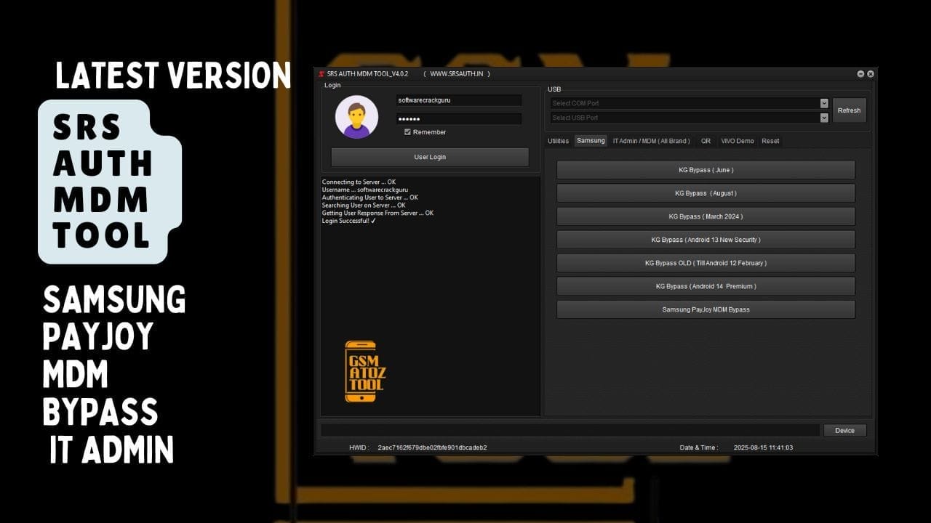This screenshot has height=523, width=931.
Task: Click the username input field
Action: (x=458, y=100)
